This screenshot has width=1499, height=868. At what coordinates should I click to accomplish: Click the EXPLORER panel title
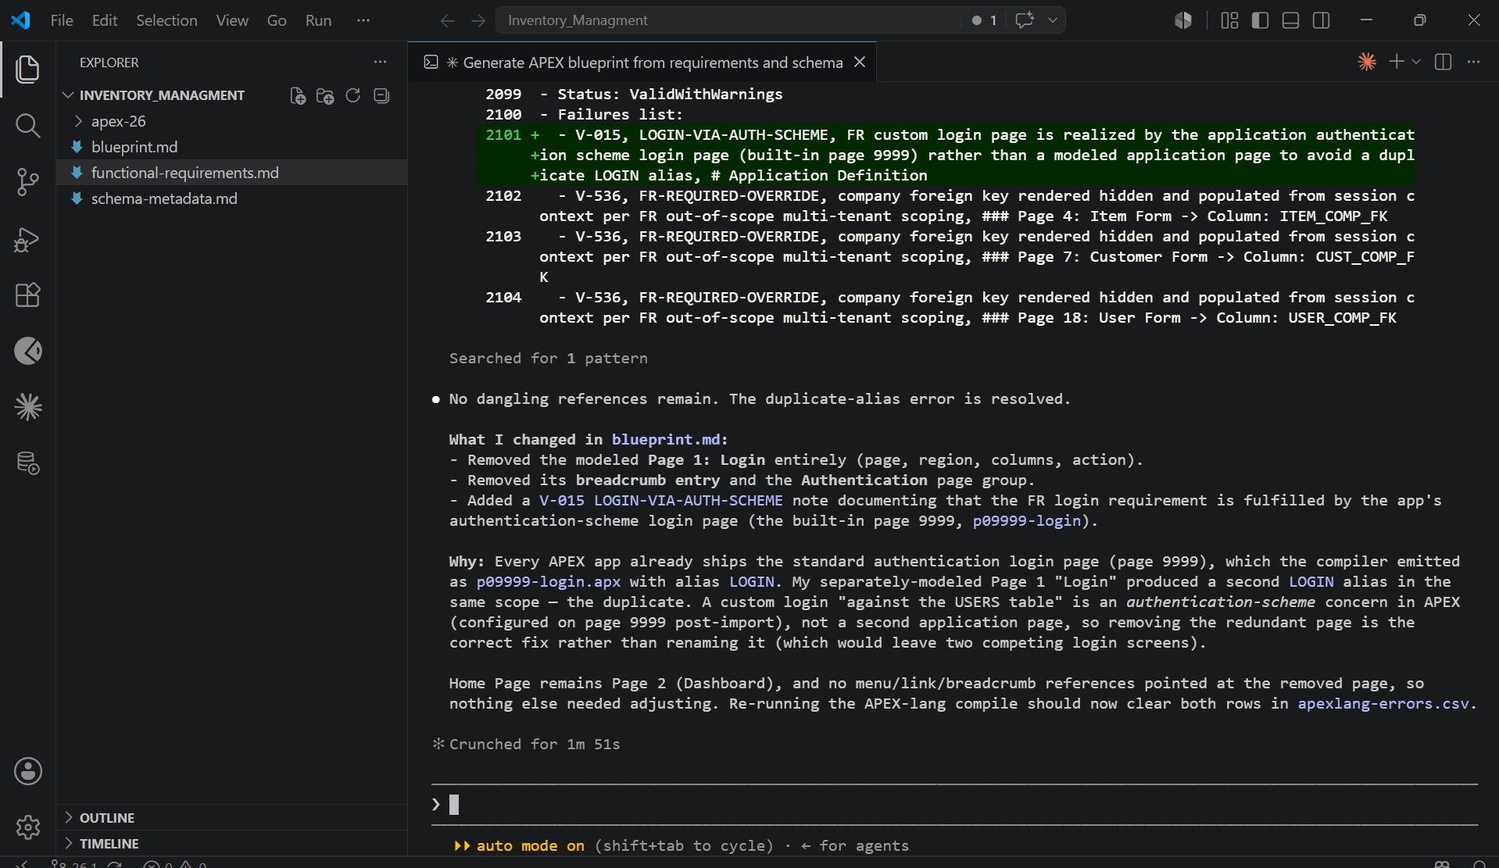point(109,63)
